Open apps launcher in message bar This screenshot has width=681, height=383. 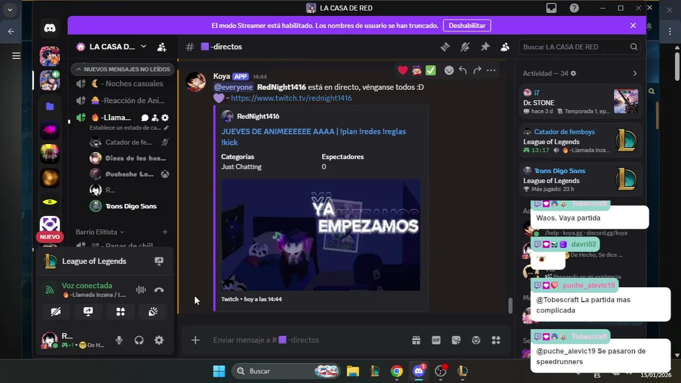[x=496, y=340]
